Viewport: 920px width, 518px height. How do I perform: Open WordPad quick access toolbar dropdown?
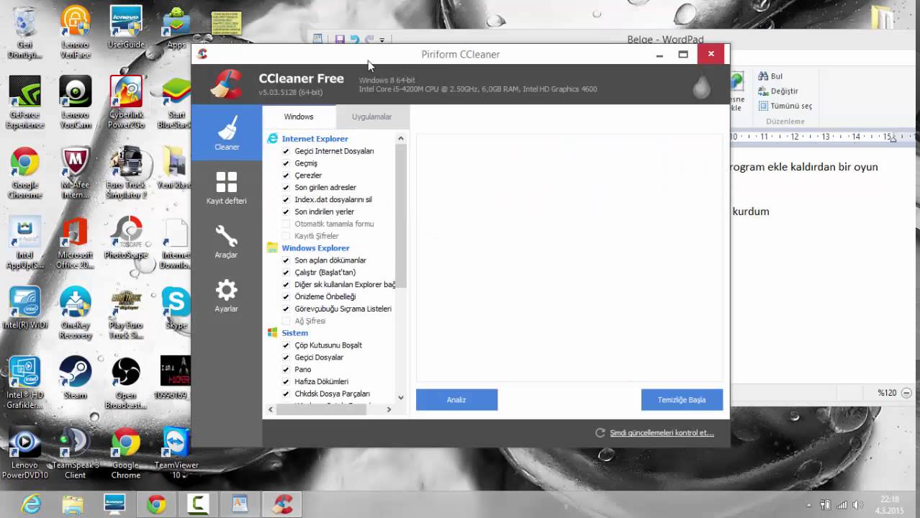point(382,40)
